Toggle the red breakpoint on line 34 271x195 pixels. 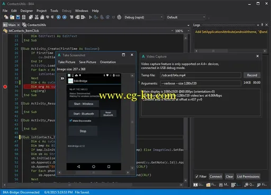tap(5, 87)
